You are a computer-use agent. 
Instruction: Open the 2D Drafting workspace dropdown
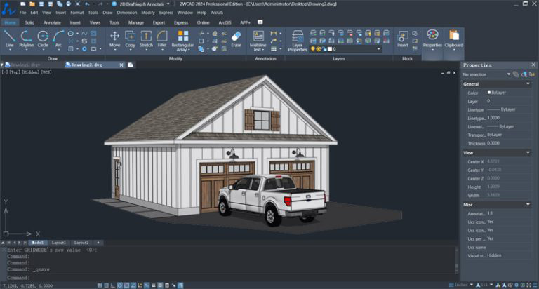(145, 4)
